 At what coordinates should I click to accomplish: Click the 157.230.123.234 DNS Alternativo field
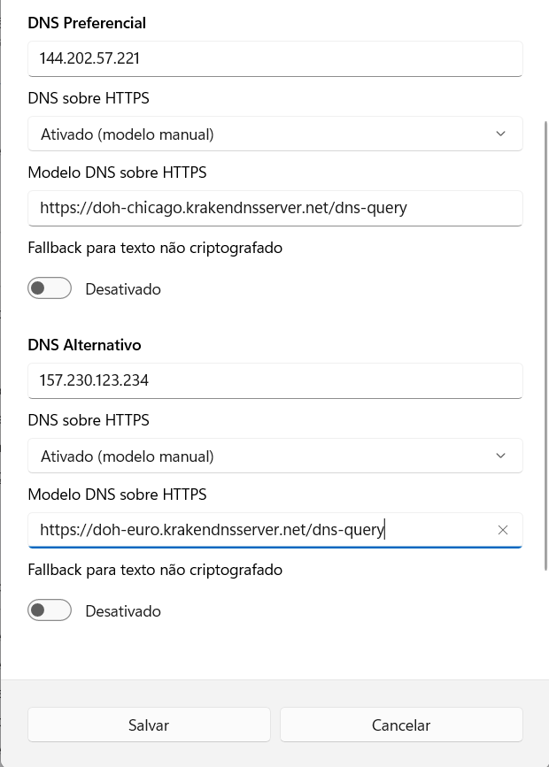275,380
